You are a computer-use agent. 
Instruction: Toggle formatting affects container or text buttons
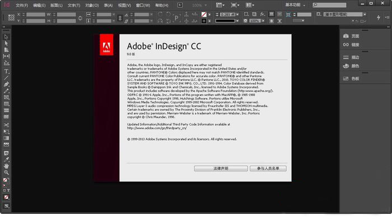click(x=6, y=190)
